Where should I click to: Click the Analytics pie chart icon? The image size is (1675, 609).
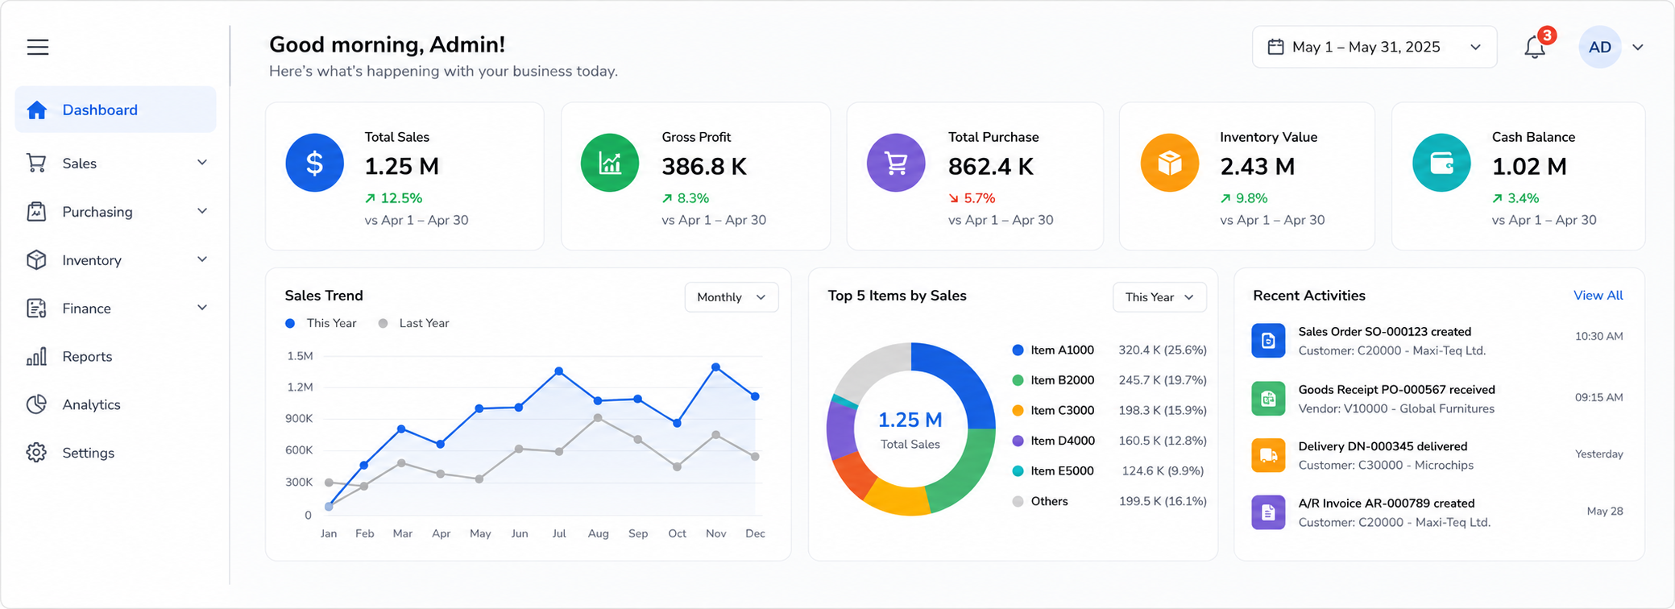coord(36,404)
